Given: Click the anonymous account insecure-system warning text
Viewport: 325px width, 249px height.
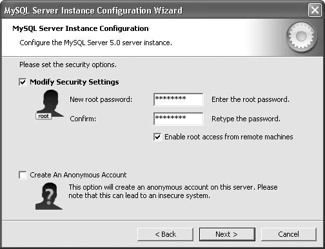Looking at the screenshot, I should click(x=173, y=192).
